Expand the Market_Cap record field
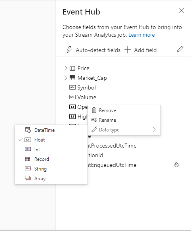 (66, 78)
